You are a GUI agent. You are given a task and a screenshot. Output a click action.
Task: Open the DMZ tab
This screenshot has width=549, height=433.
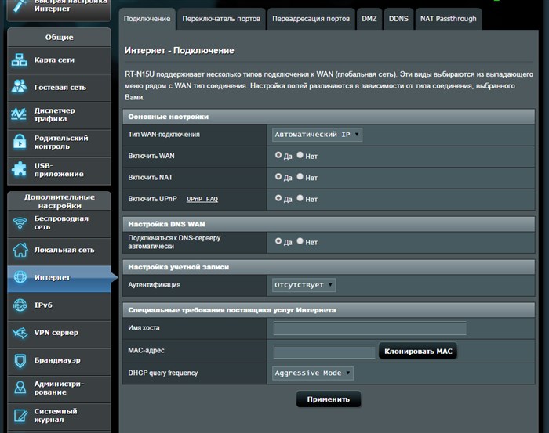coord(369,19)
